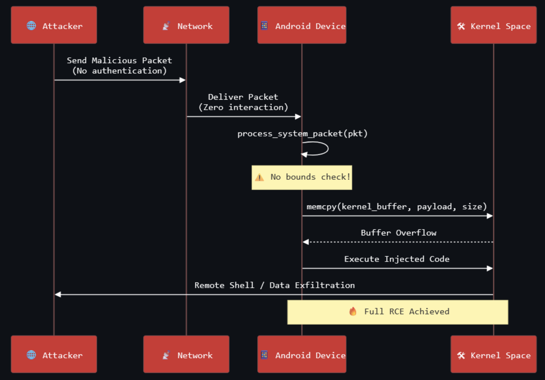
Task: Click the phone icon in top Android Device box
Action: tap(264, 26)
